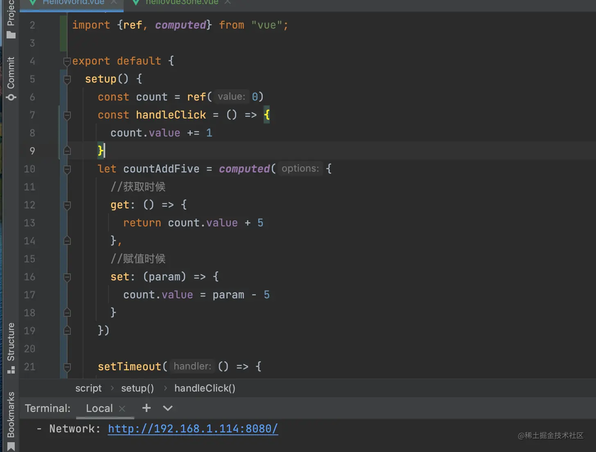Image resolution: width=596 pixels, height=452 pixels.
Task: Click the script breadcrumb
Action: pos(88,388)
